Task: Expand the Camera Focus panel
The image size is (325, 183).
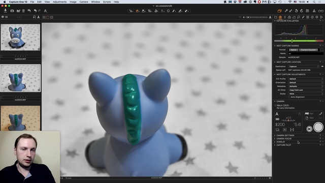Action: [x=275, y=139]
